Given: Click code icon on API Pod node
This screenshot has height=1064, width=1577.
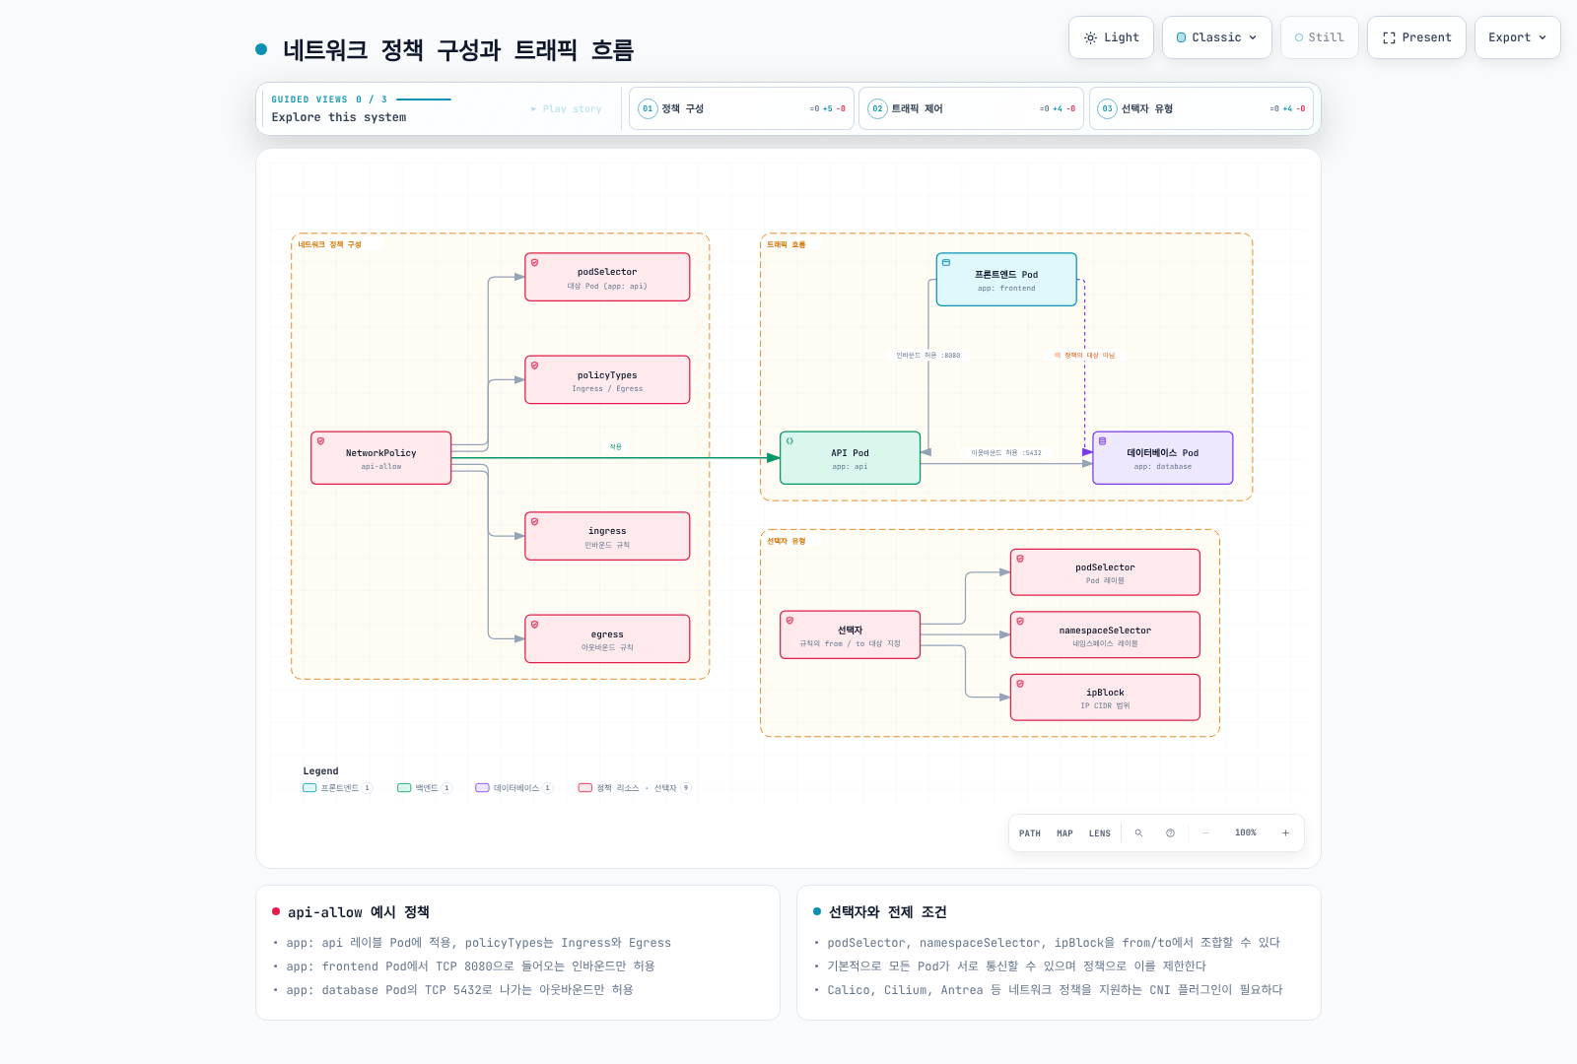Looking at the screenshot, I should (x=789, y=441).
